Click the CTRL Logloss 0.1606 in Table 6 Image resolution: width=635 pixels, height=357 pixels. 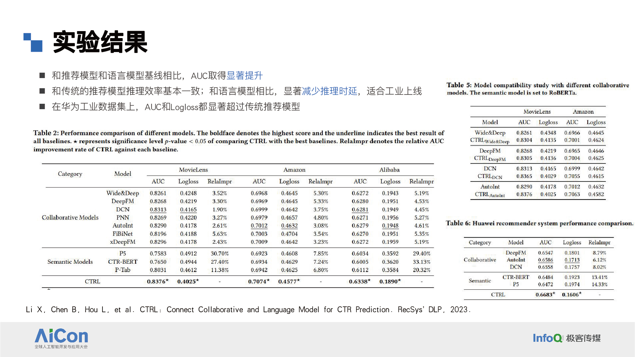[572, 294]
